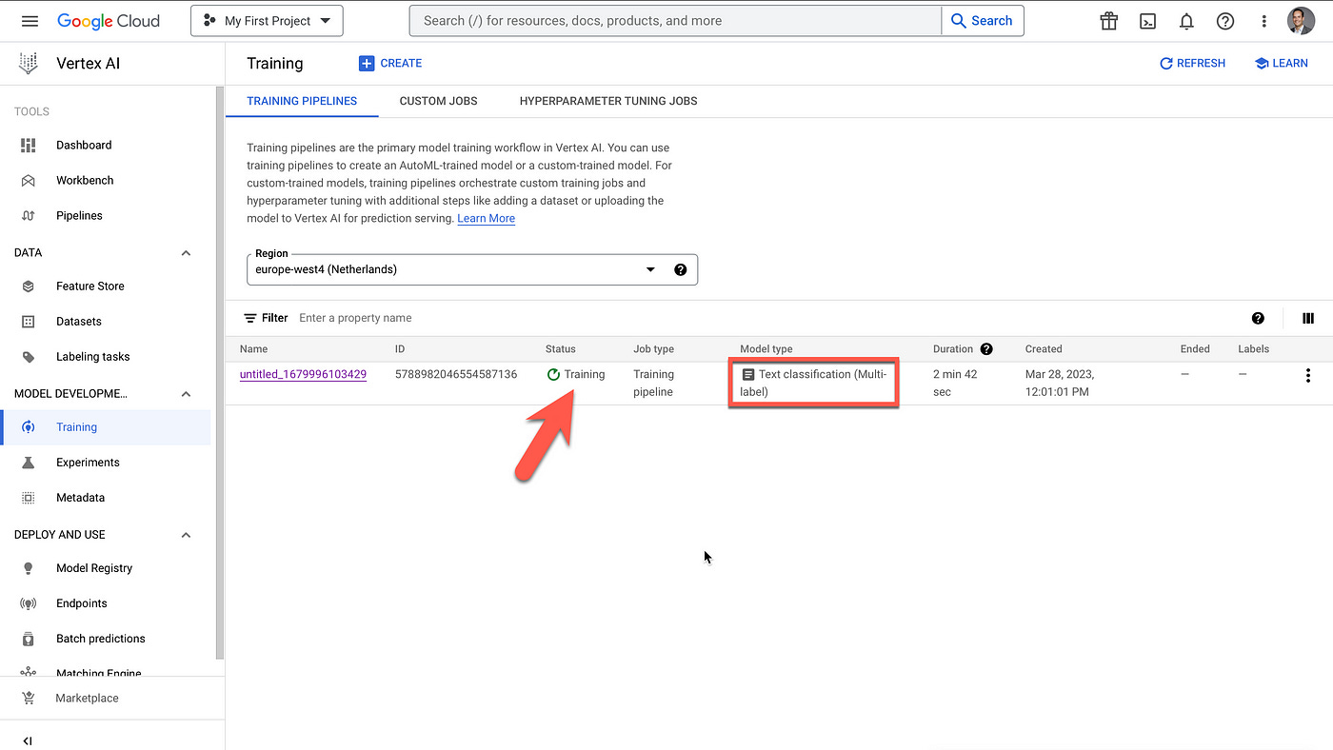
Task: Switch to the Custom Jobs tab
Action: (438, 101)
